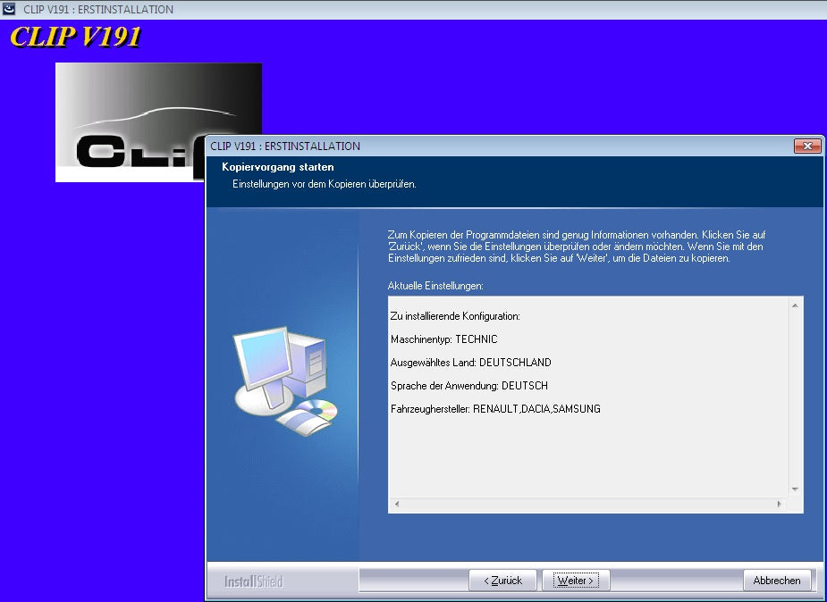Cancel the setup with Abbrechen
The width and height of the screenshot is (827, 602).
pos(777,581)
